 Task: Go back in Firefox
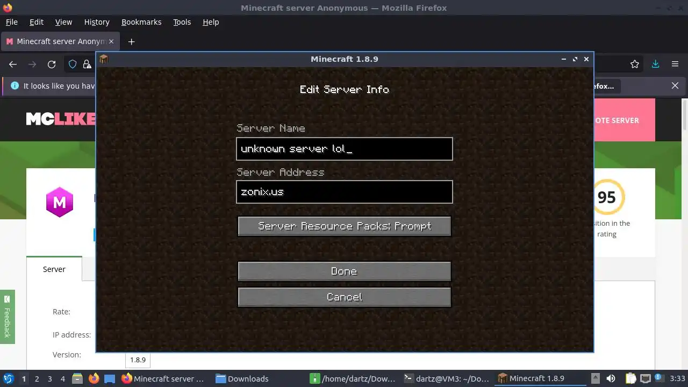pyautogui.click(x=13, y=64)
